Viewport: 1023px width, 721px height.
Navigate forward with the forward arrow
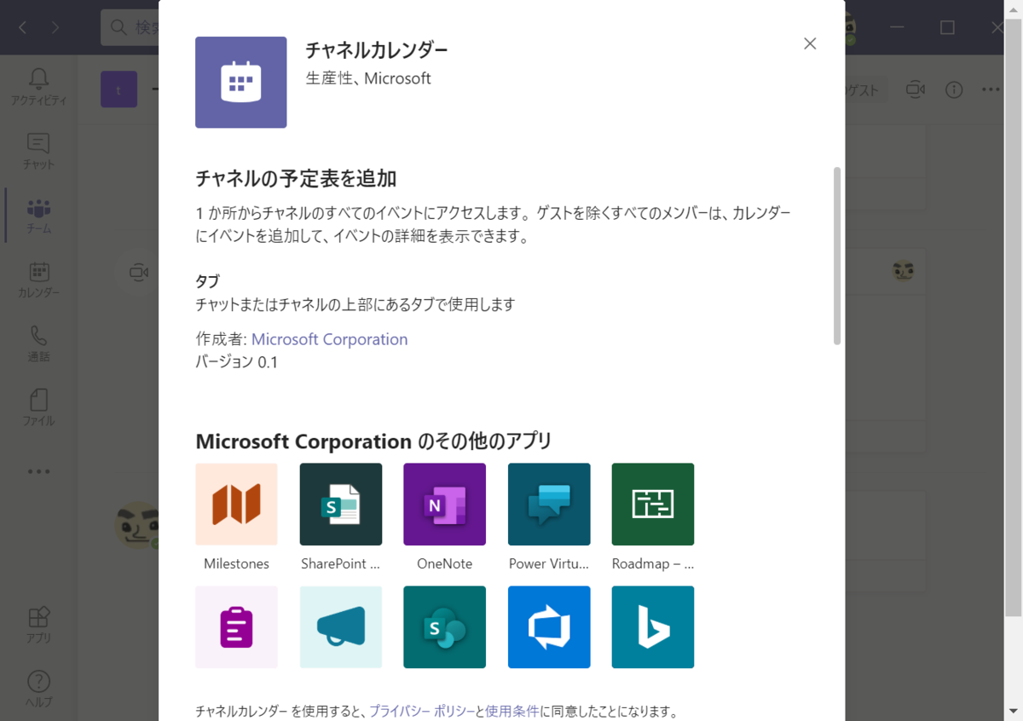click(55, 27)
